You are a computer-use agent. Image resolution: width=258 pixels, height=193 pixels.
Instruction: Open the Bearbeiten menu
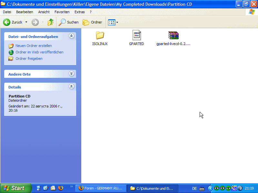point(25,12)
